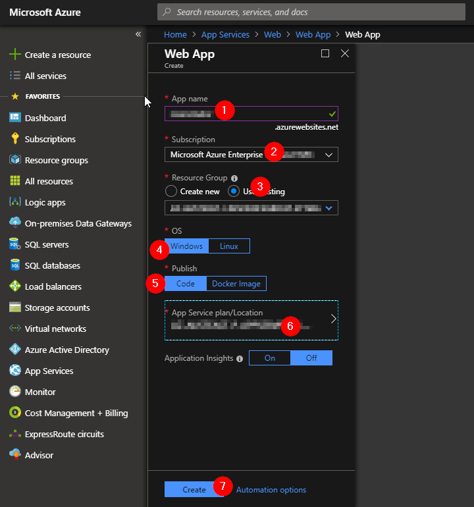Click the Subscriptions key icon
Screen dimensions: 474x507
(15, 138)
